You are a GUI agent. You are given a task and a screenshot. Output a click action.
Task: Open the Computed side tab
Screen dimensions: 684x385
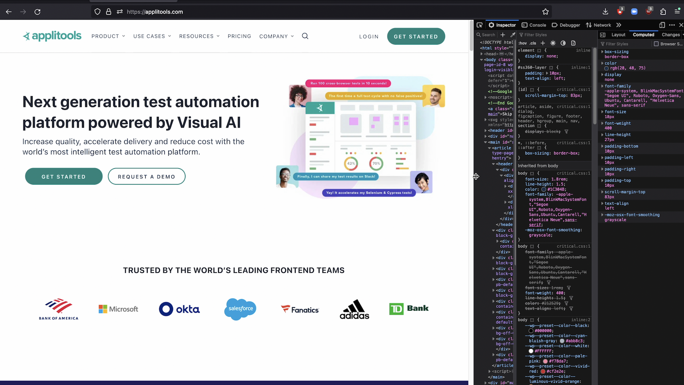[x=643, y=35]
